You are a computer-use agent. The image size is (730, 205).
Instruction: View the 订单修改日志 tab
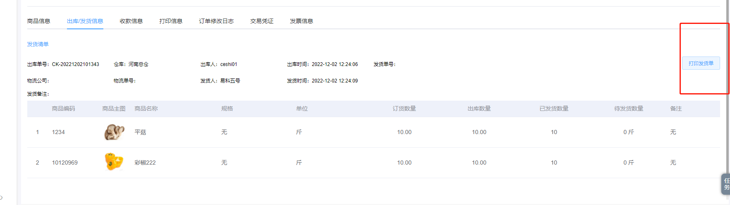(x=216, y=21)
